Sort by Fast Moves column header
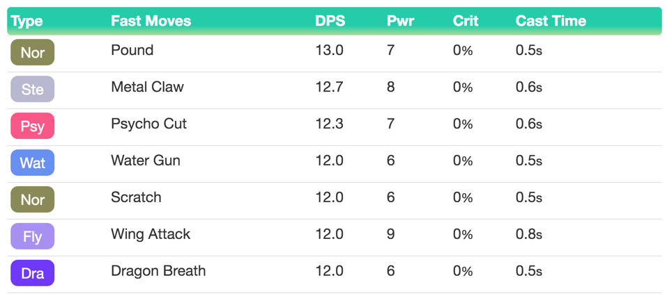Image resolution: width=667 pixels, height=296 pixels. pos(151,21)
